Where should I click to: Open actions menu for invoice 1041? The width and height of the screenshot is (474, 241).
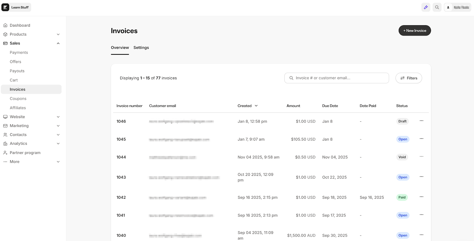tap(421, 215)
